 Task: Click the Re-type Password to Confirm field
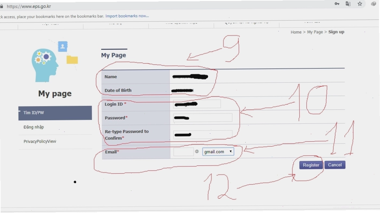point(203,135)
